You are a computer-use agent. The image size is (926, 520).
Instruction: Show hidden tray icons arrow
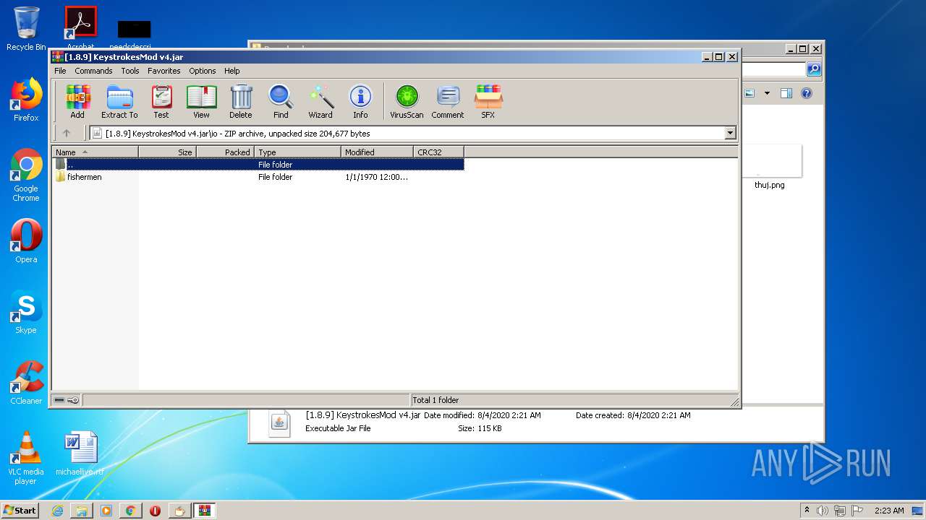(807, 510)
